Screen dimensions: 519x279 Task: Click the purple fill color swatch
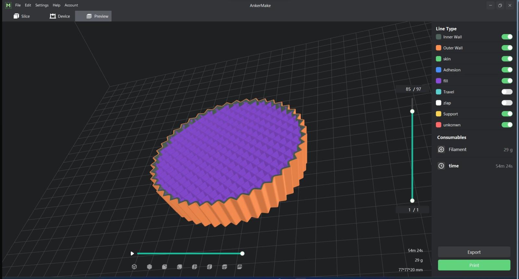[x=439, y=81]
